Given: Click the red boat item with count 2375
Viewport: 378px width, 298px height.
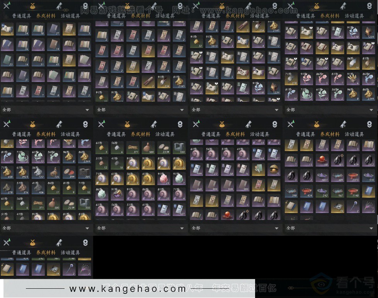Looking at the screenshot, I should (354, 175).
